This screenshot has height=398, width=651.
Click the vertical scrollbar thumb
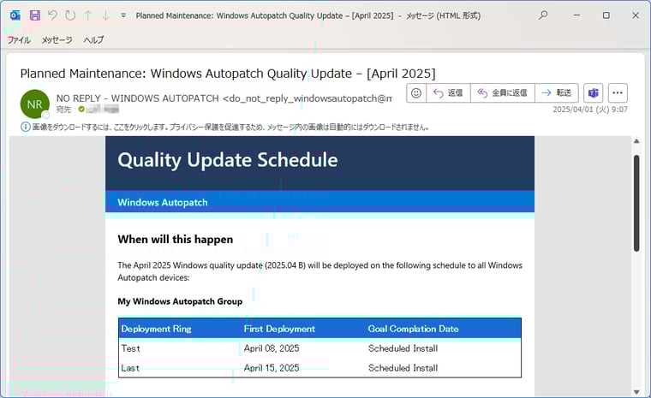(x=636, y=203)
